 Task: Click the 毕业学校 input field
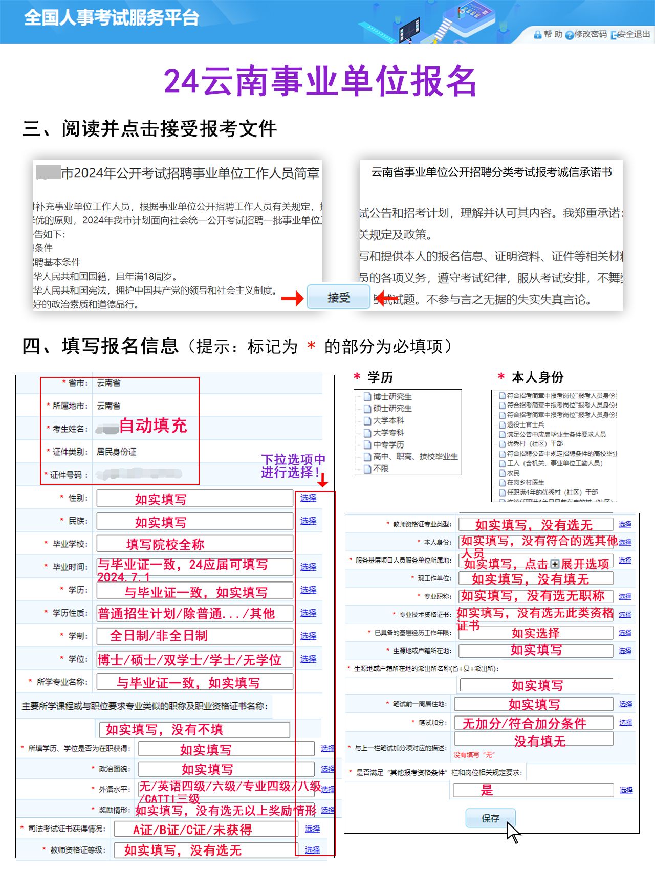coord(195,544)
